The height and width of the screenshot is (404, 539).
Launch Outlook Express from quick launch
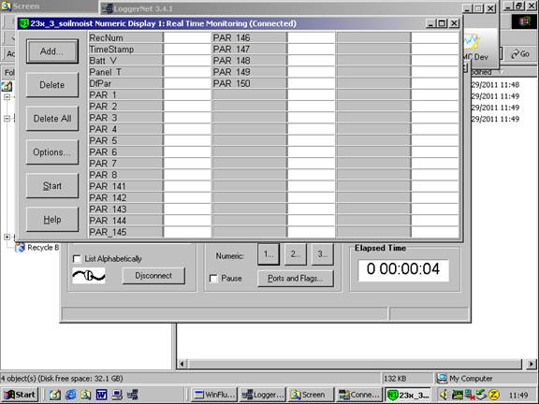(x=55, y=395)
